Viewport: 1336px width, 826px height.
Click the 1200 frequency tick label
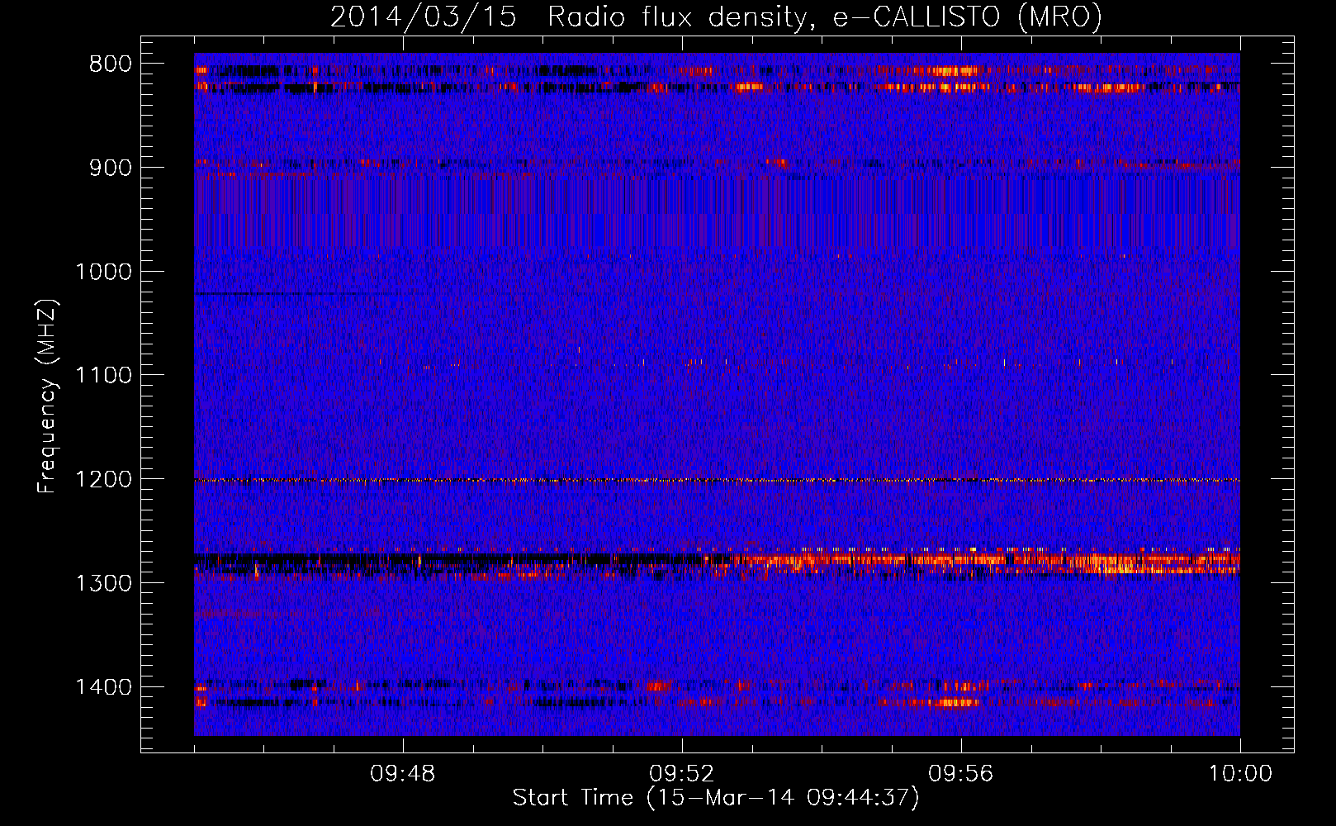point(103,480)
